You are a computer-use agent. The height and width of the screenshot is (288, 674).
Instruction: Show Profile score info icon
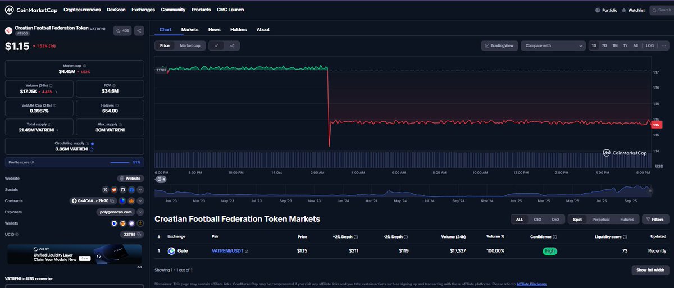(x=32, y=162)
